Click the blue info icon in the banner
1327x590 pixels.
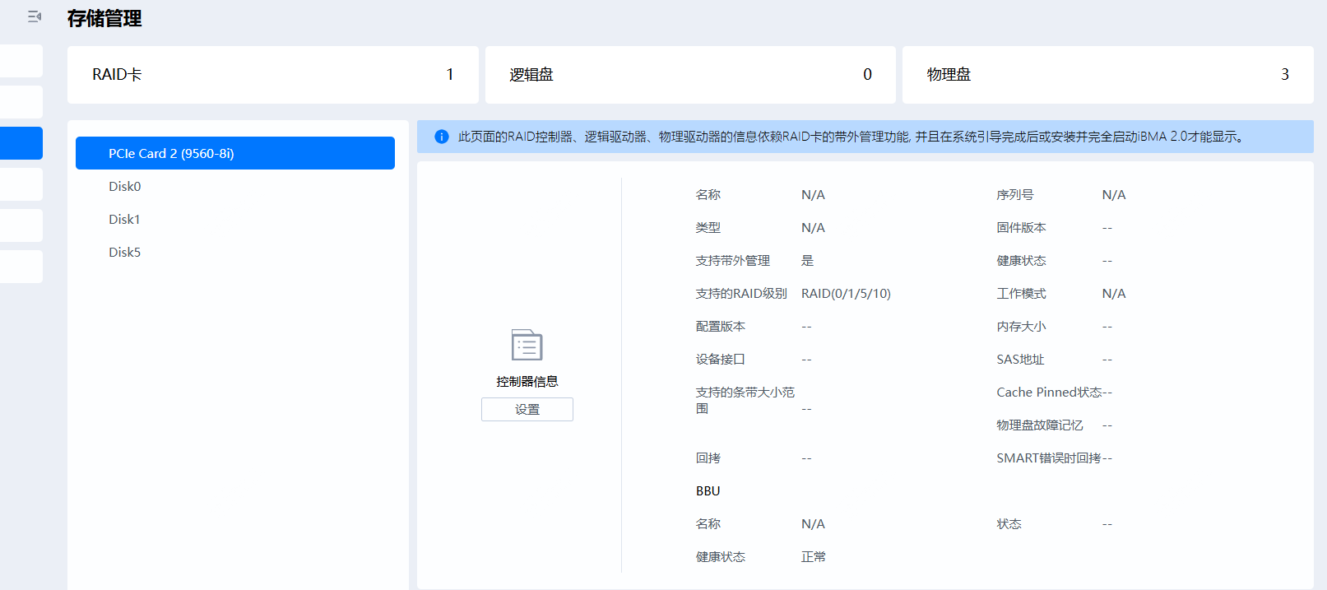[x=442, y=137]
